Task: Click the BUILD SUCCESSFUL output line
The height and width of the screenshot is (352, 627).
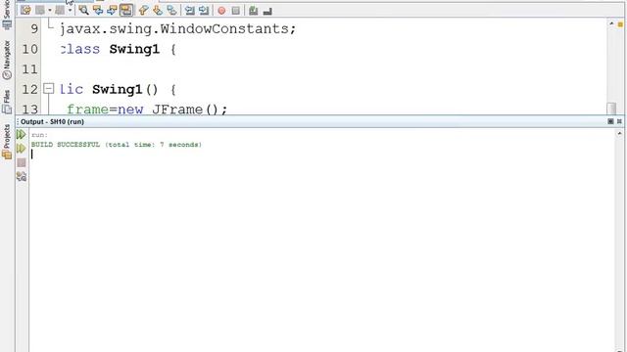Action: pyautogui.click(x=117, y=145)
